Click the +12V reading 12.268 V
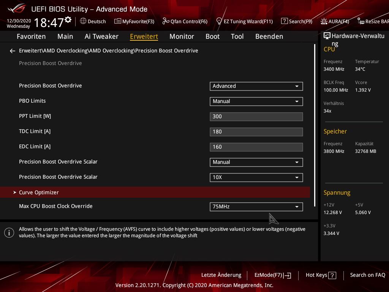The width and height of the screenshot is (389, 292). click(x=333, y=213)
